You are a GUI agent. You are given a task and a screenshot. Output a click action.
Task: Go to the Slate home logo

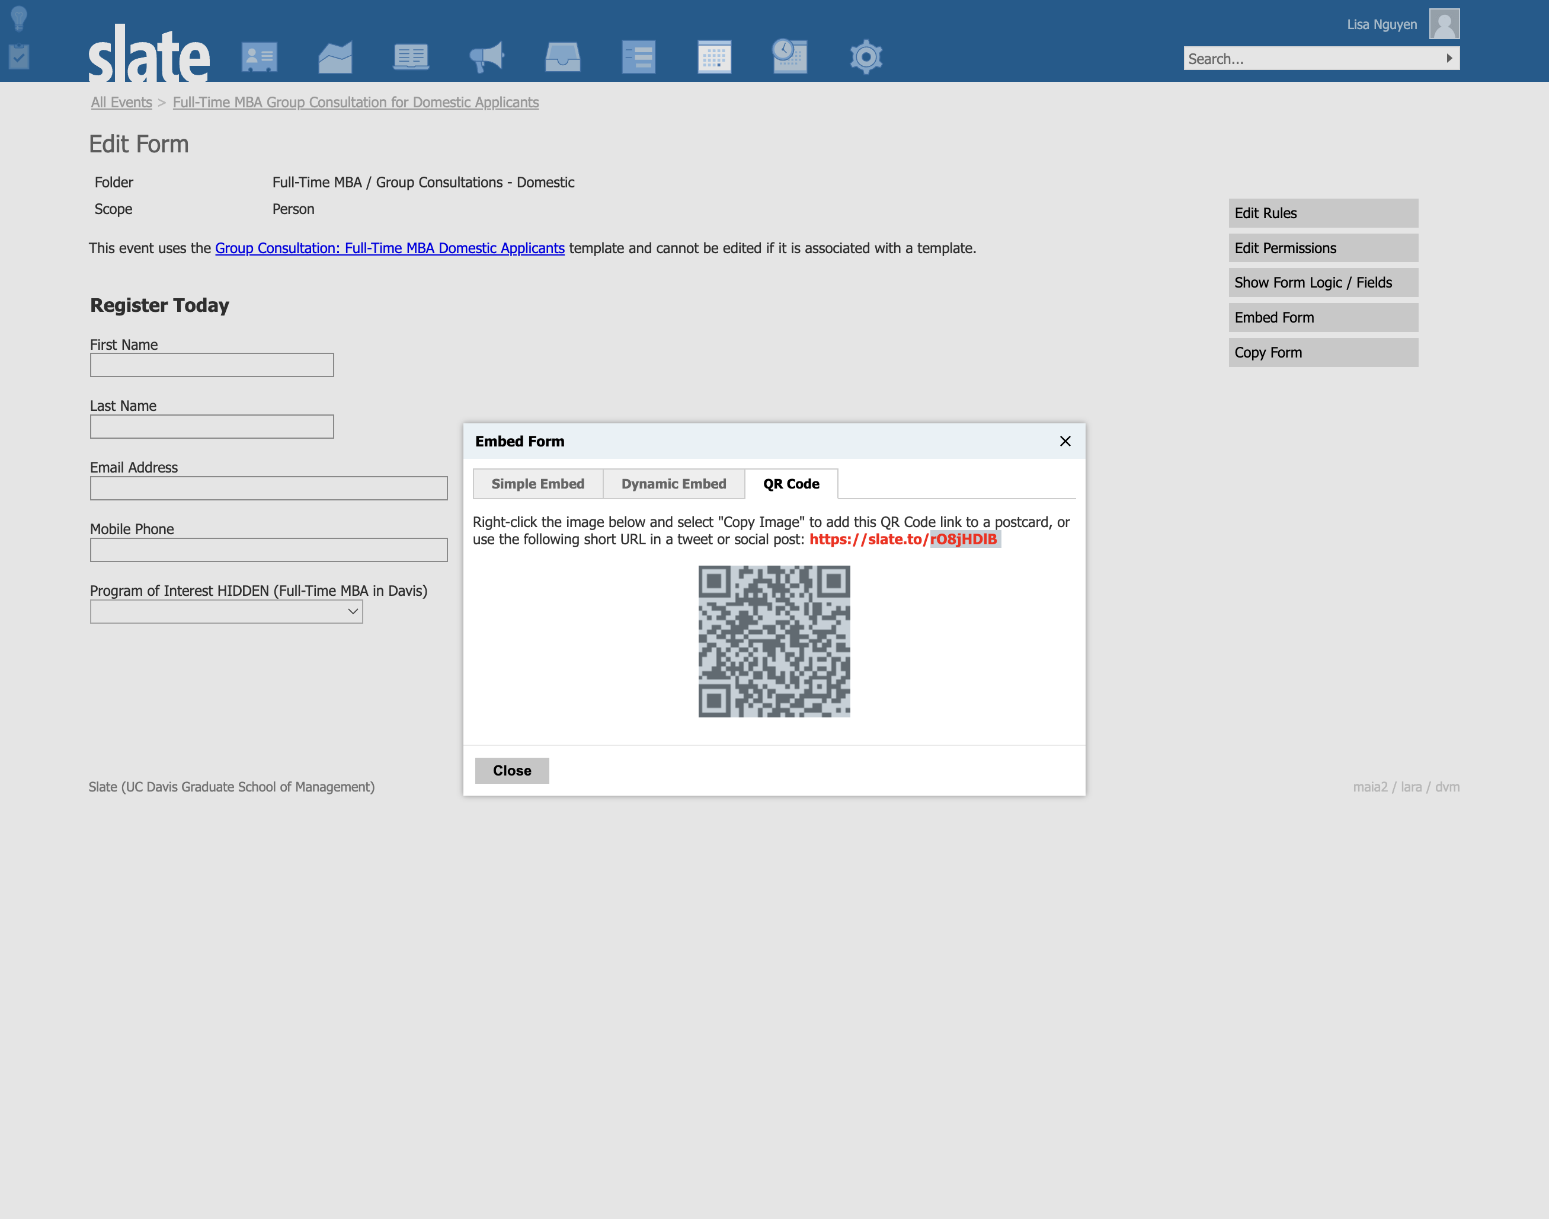click(149, 53)
